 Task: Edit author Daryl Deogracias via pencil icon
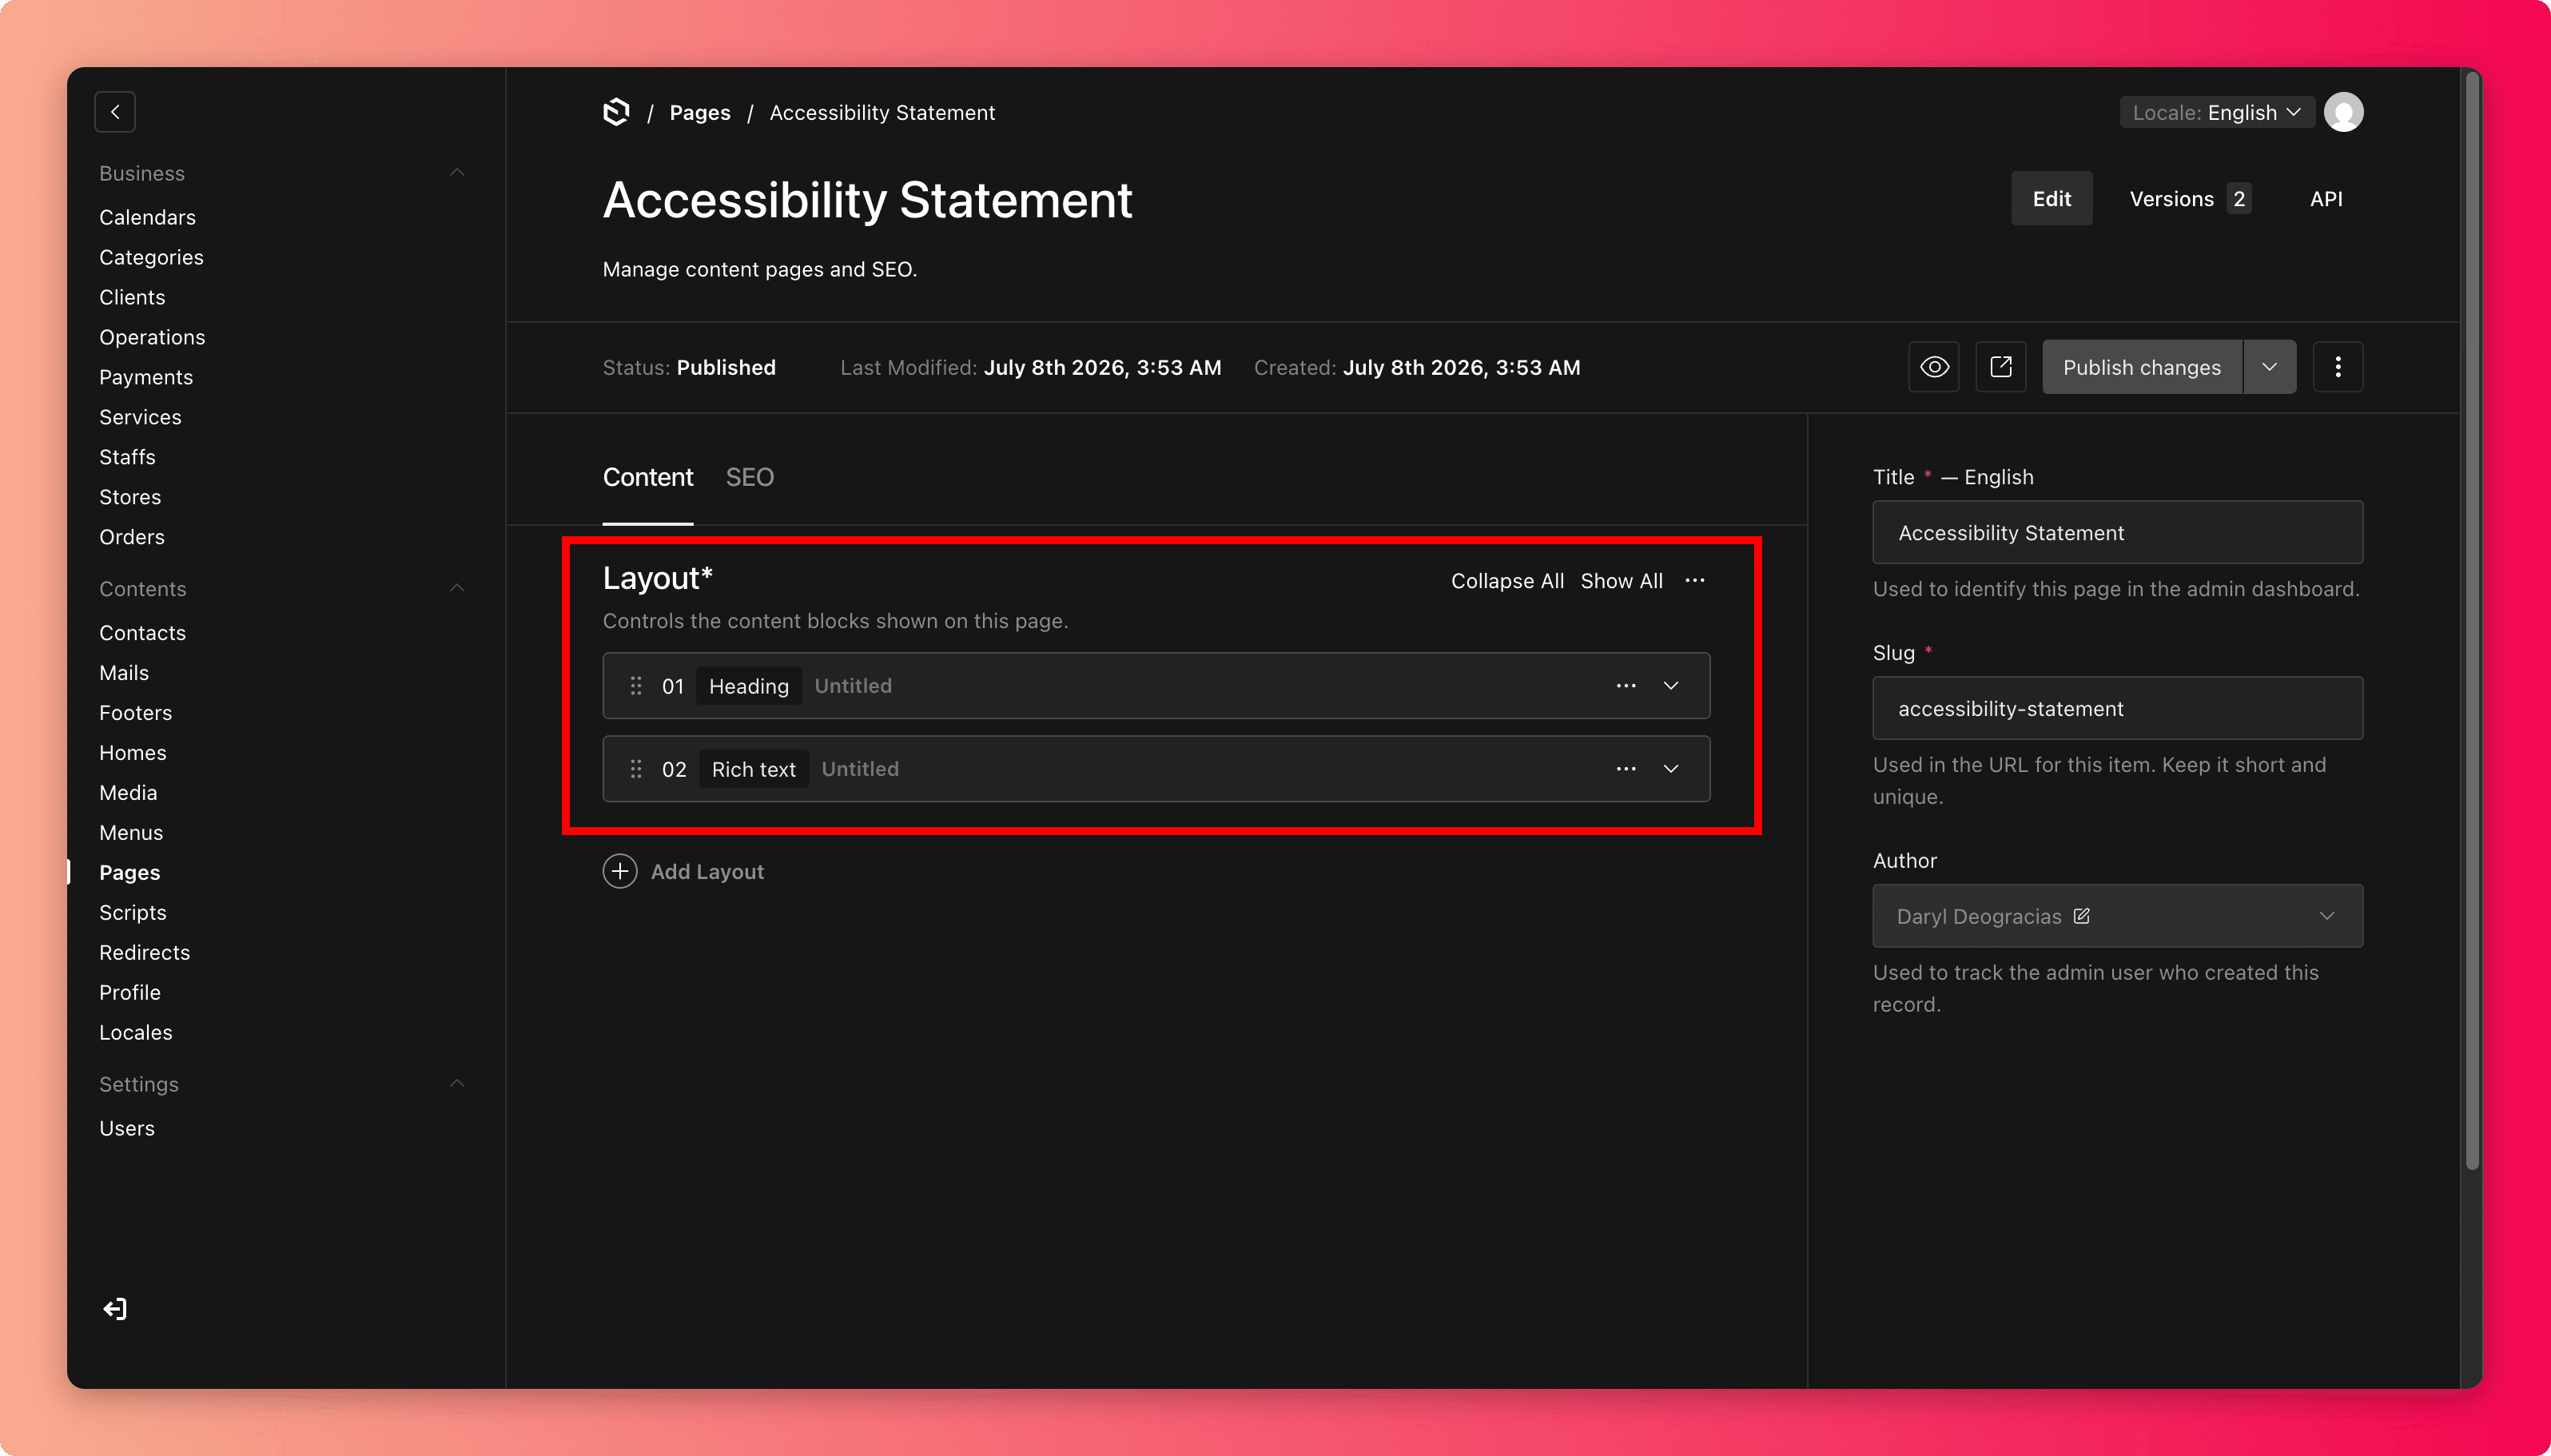click(x=2082, y=916)
